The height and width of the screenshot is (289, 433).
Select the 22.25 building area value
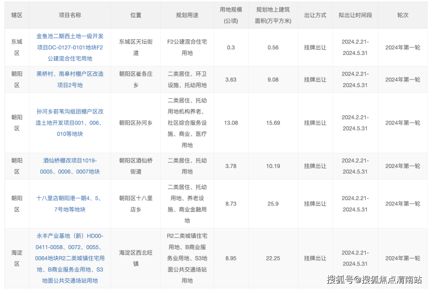(273, 257)
